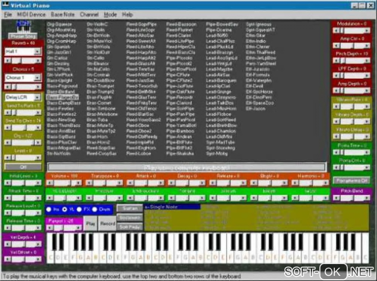
Task: Open the Hall 1 reverb type dropdown
Action: coord(37,51)
